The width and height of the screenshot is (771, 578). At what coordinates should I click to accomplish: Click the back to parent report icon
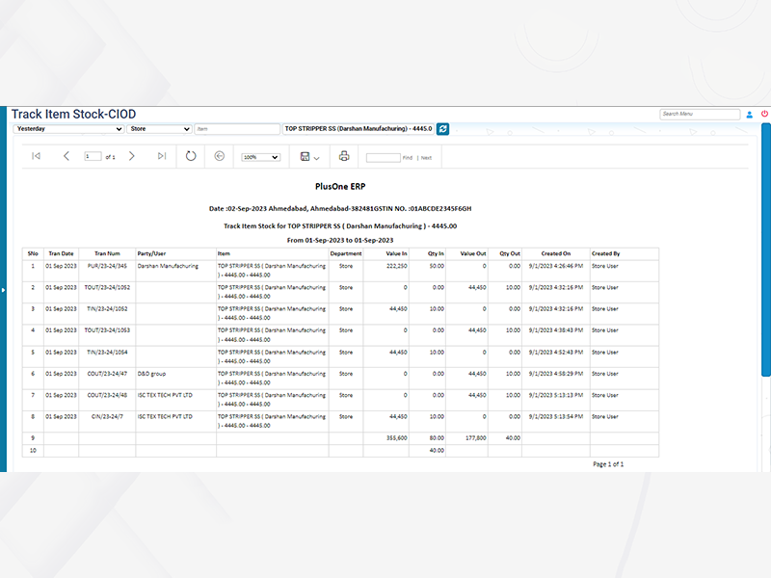pyautogui.click(x=219, y=156)
